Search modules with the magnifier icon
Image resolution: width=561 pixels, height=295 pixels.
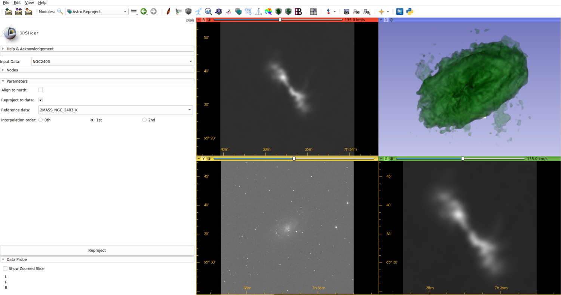coord(60,12)
